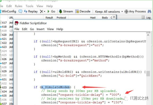Click the green Go play icon
The height and width of the screenshot is (105, 153).
coord(48,11)
